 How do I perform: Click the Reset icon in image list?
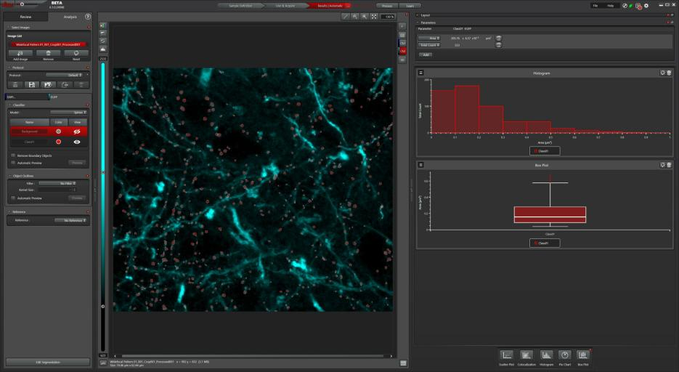76,53
